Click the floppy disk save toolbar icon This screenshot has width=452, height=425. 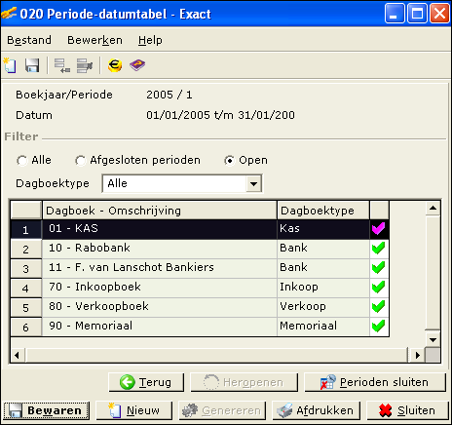coord(32,65)
